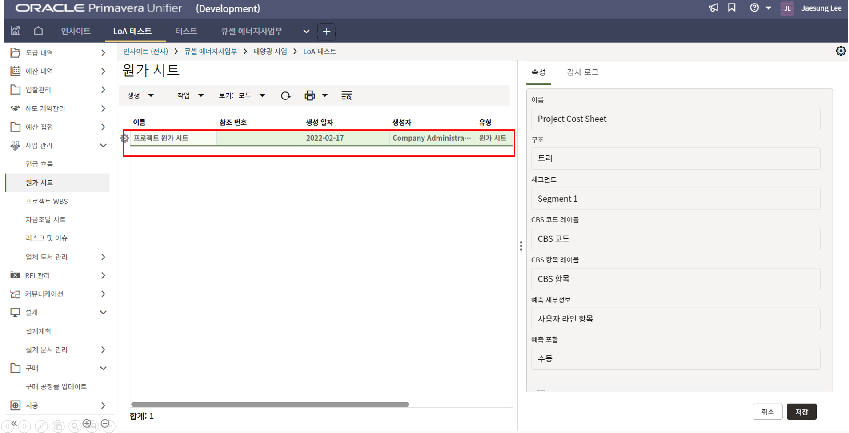
Task: Click the row gear icon for 프로젝트 원가 시트
Action: coord(124,138)
